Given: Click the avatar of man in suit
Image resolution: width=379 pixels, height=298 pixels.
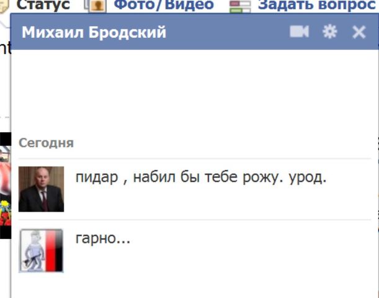Looking at the screenshot, I should point(42,189).
